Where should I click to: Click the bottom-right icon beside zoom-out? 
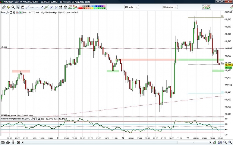point(220,142)
